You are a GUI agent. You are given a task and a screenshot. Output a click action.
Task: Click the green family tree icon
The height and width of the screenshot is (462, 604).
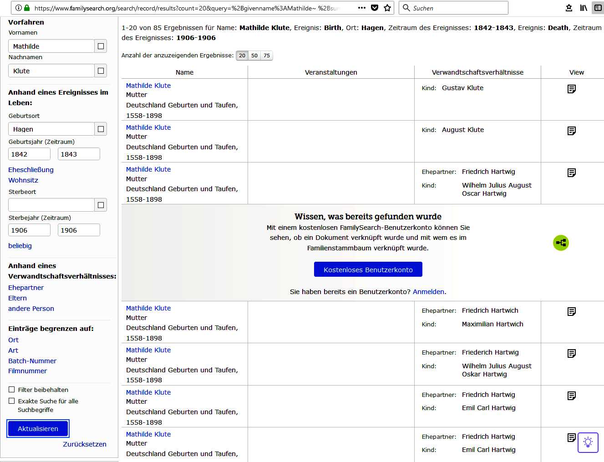point(561,243)
